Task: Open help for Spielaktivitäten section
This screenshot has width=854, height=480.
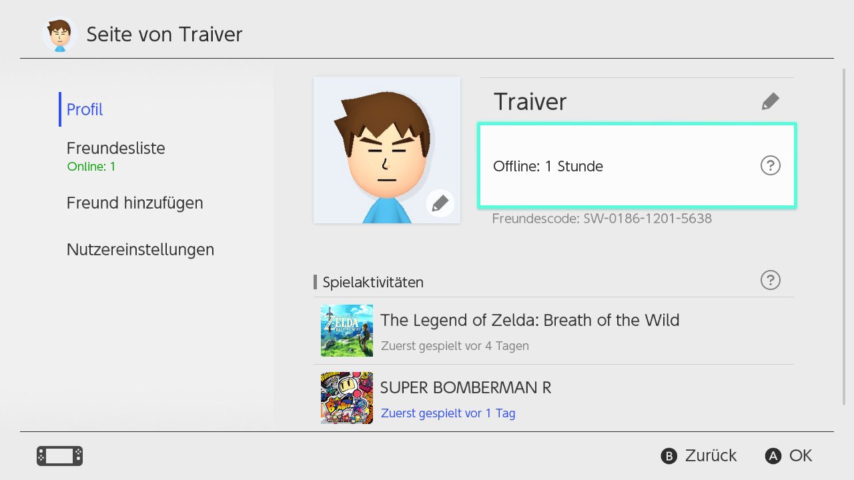Action: pos(771,280)
